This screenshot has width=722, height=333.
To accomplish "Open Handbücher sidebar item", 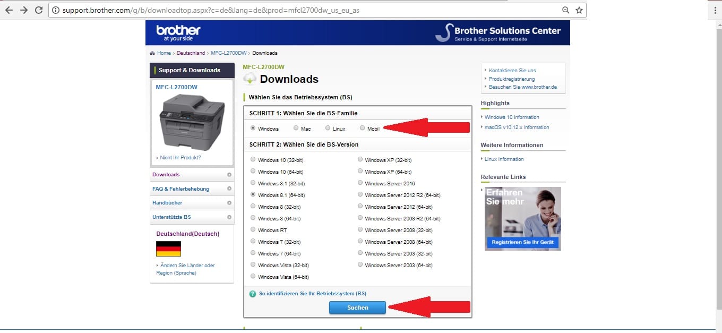I will click(x=192, y=203).
